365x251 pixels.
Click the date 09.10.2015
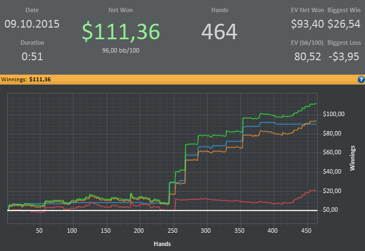32,24
